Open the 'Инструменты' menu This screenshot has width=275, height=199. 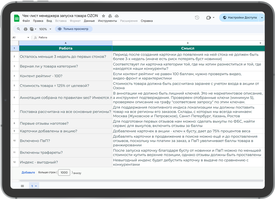[x=107, y=21]
